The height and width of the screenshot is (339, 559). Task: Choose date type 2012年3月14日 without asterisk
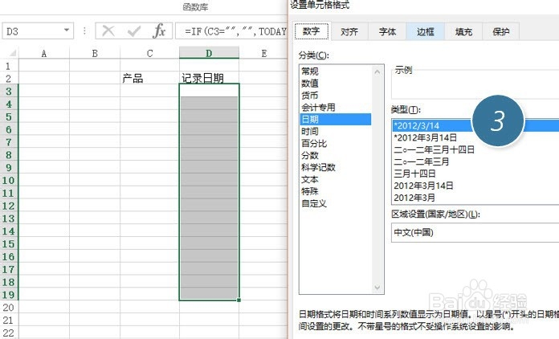(423, 186)
